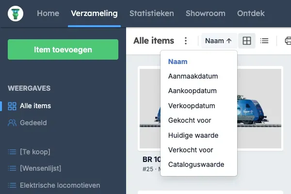Select Huidige waarde sort option

(x=193, y=135)
